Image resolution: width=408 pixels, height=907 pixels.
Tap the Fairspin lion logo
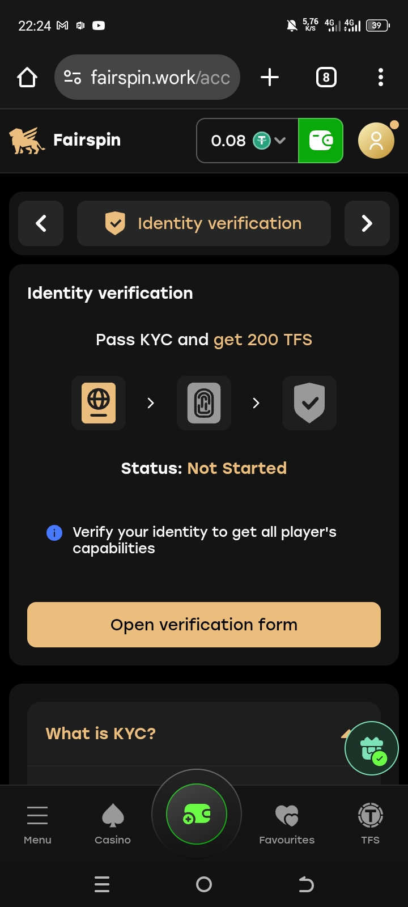pyautogui.click(x=27, y=141)
